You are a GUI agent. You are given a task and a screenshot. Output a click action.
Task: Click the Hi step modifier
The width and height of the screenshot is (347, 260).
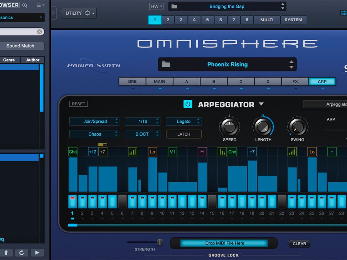[x=202, y=152]
